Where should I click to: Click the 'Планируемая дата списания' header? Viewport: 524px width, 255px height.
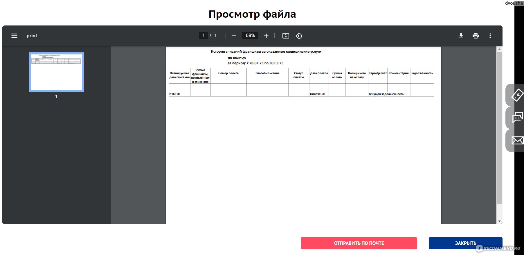179,75
